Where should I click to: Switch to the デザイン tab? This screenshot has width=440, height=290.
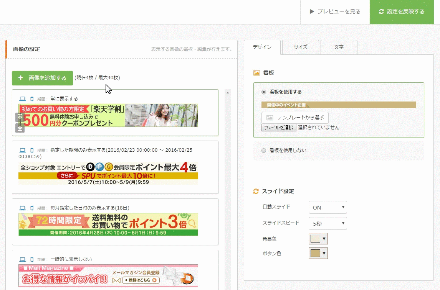[262, 47]
